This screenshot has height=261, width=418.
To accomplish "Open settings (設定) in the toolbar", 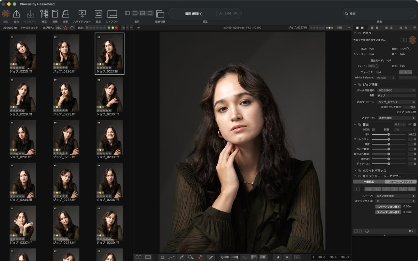I will [x=99, y=14].
